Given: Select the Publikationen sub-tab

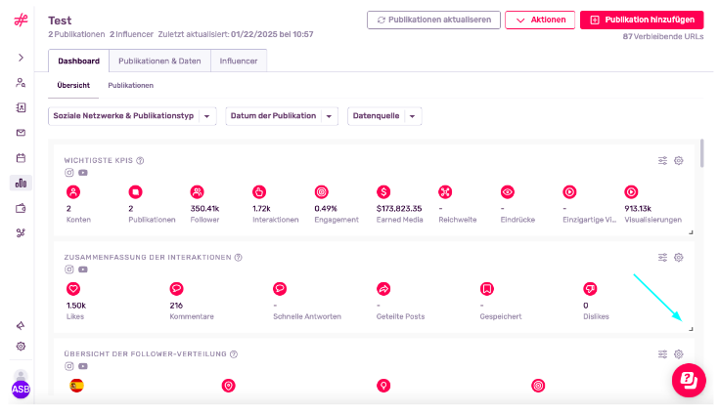Looking at the screenshot, I should (x=131, y=86).
